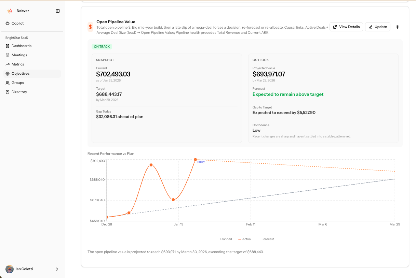The image size is (416, 278).
Task: Click the orange dollar sign icon
Action: 90,27
